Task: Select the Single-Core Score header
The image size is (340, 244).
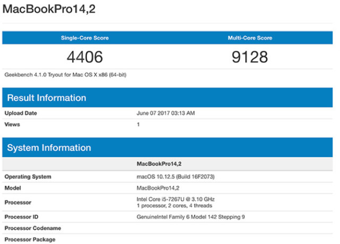Action: click(85, 38)
